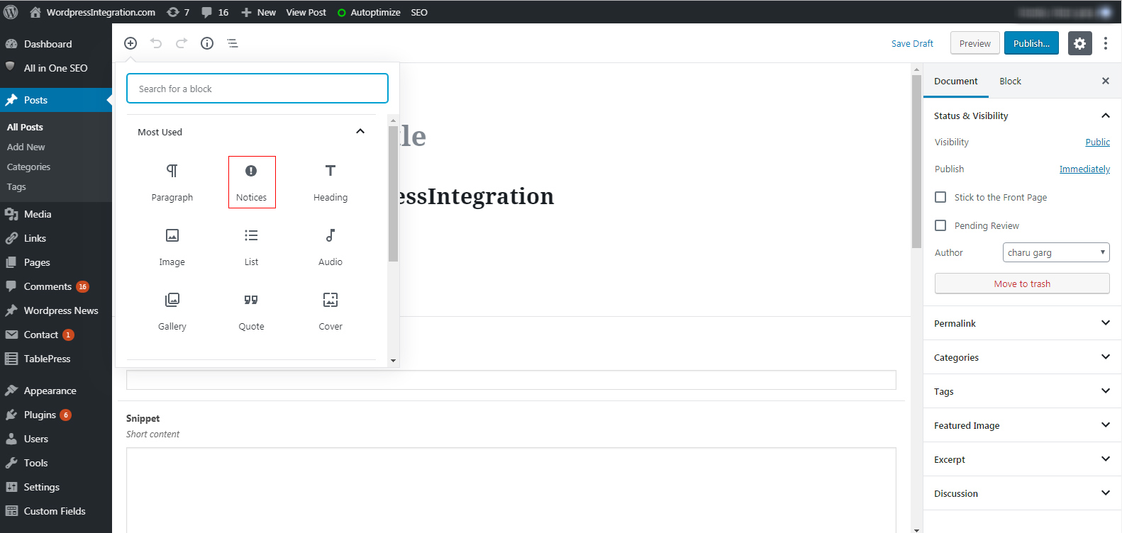Change publish time via Immediately link
Viewport: 1122px width, 533px height.
1084,169
